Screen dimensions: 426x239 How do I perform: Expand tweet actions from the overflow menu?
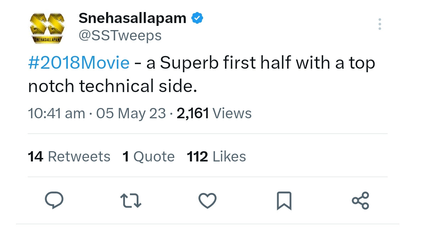tap(379, 24)
